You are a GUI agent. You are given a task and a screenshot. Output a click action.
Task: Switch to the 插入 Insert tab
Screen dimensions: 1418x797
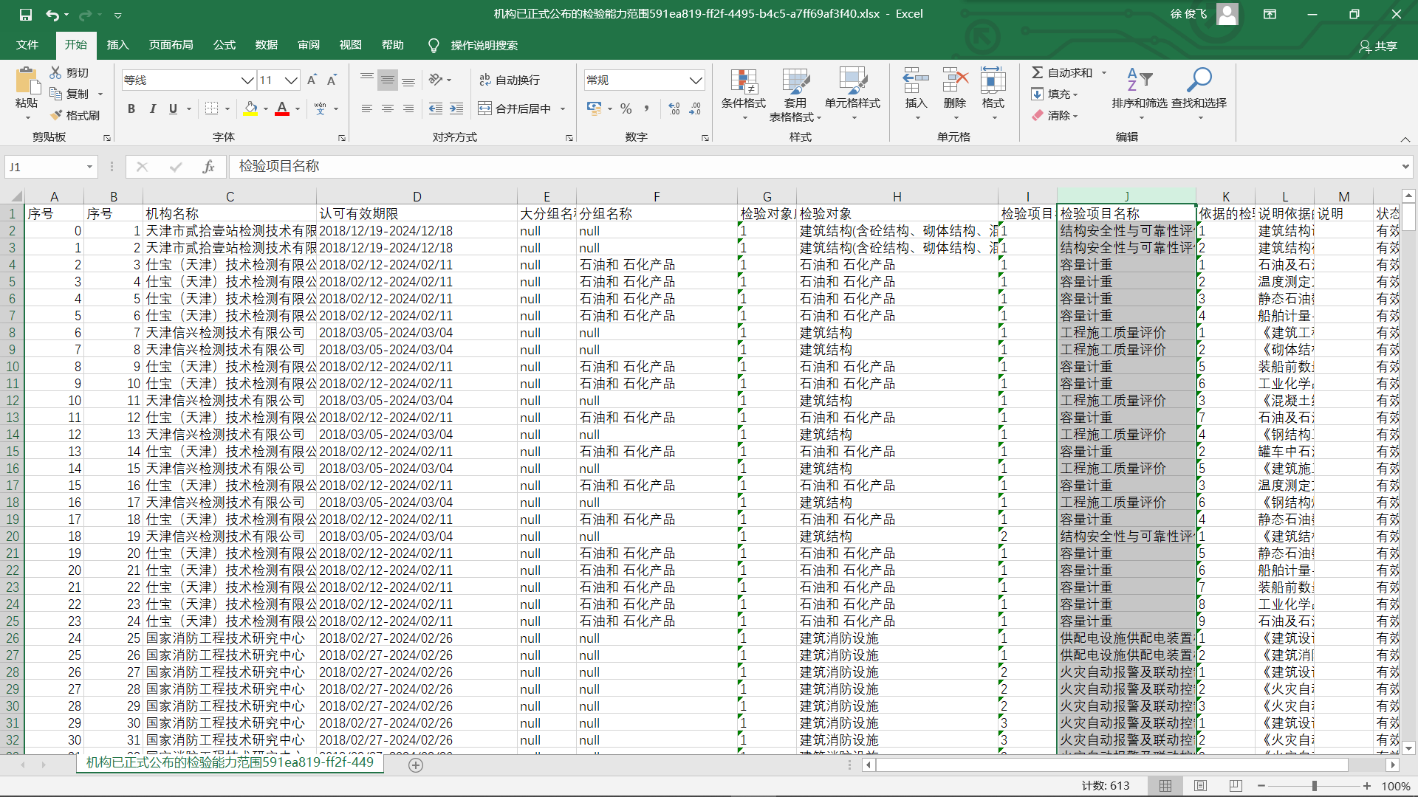point(117,45)
